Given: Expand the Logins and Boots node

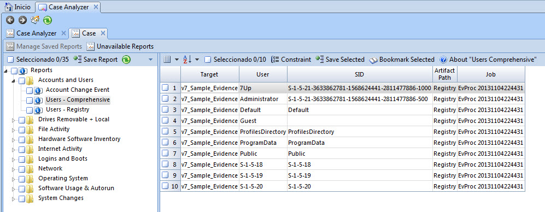Looking at the screenshot, I should 14,160.
